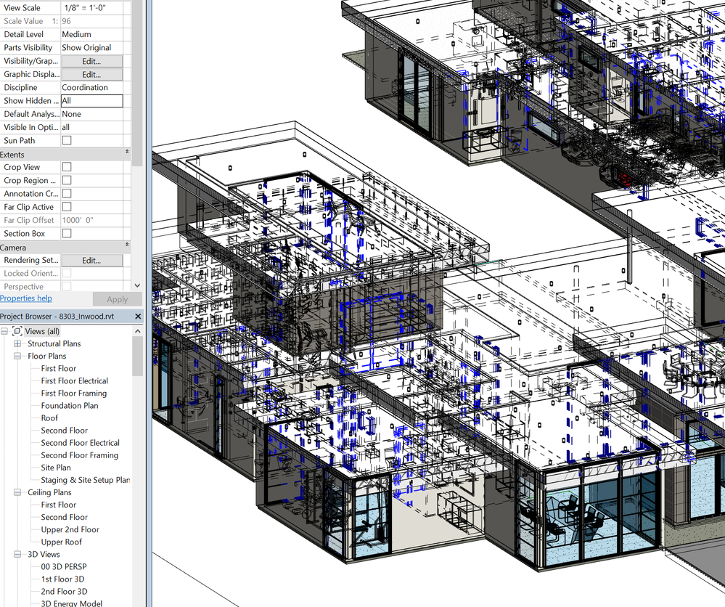Select Second Floor under Ceiling Plans
Screen dimensions: 725x607
65,517
